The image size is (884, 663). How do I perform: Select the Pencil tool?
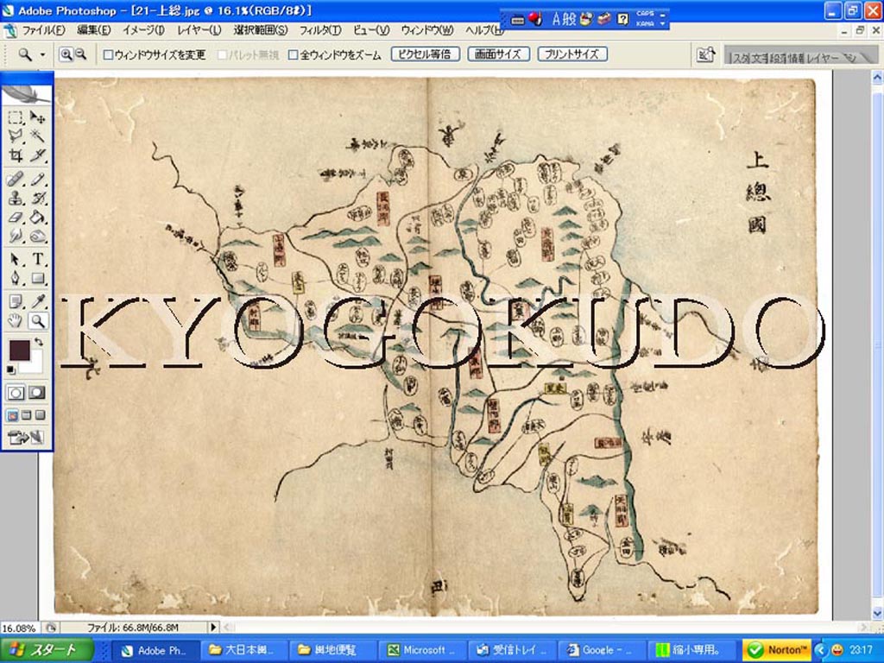pyautogui.click(x=38, y=180)
